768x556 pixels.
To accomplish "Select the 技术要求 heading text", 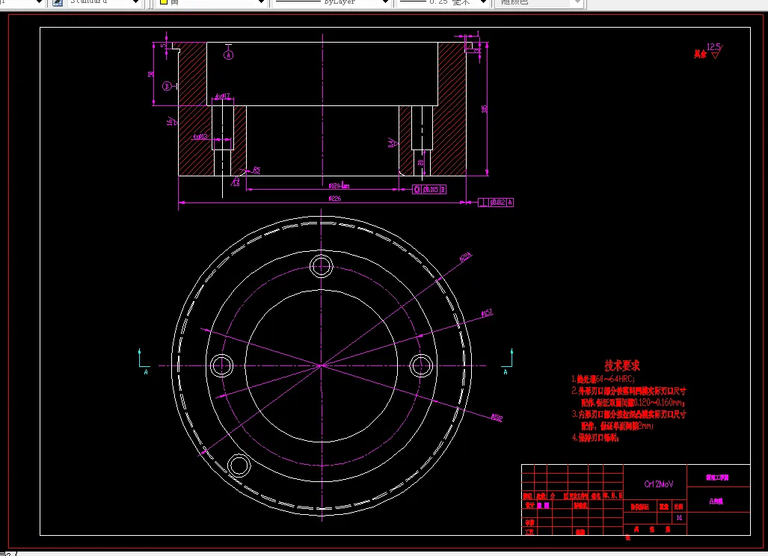I will 622,365.
